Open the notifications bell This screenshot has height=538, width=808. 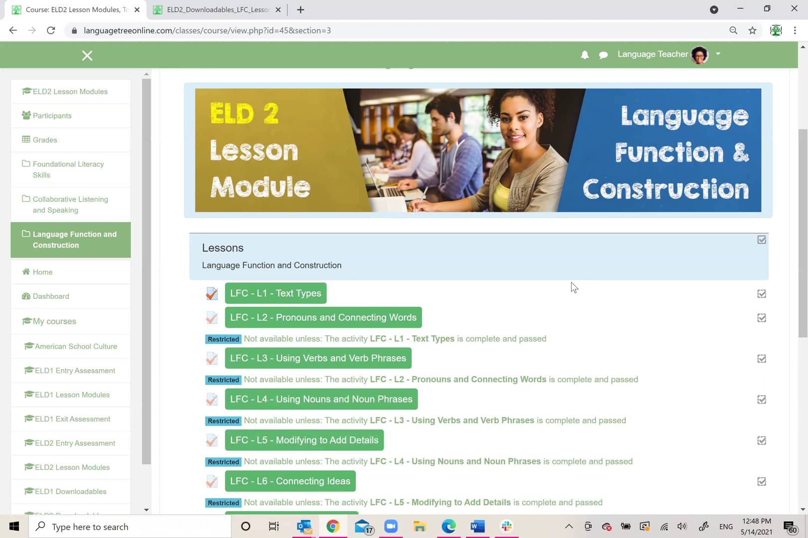585,55
